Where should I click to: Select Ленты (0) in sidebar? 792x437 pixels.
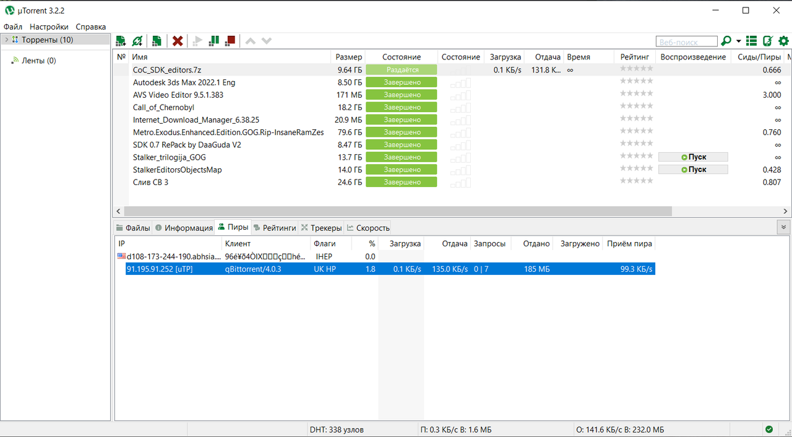pyautogui.click(x=39, y=61)
